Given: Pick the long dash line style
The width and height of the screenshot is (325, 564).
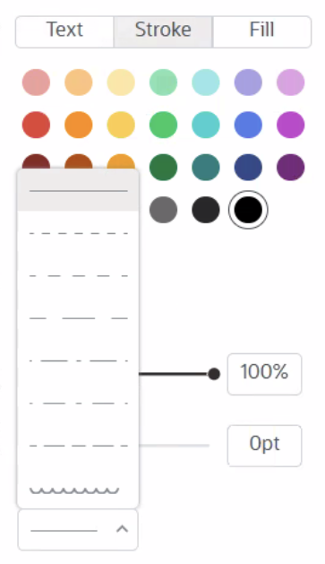Looking at the screenshot, I should [x=78, y=318].
